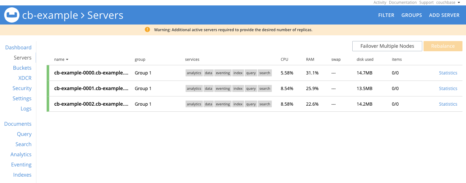Open Eventing in the sidebar
The image size is (466, 183).
point(21,165)
